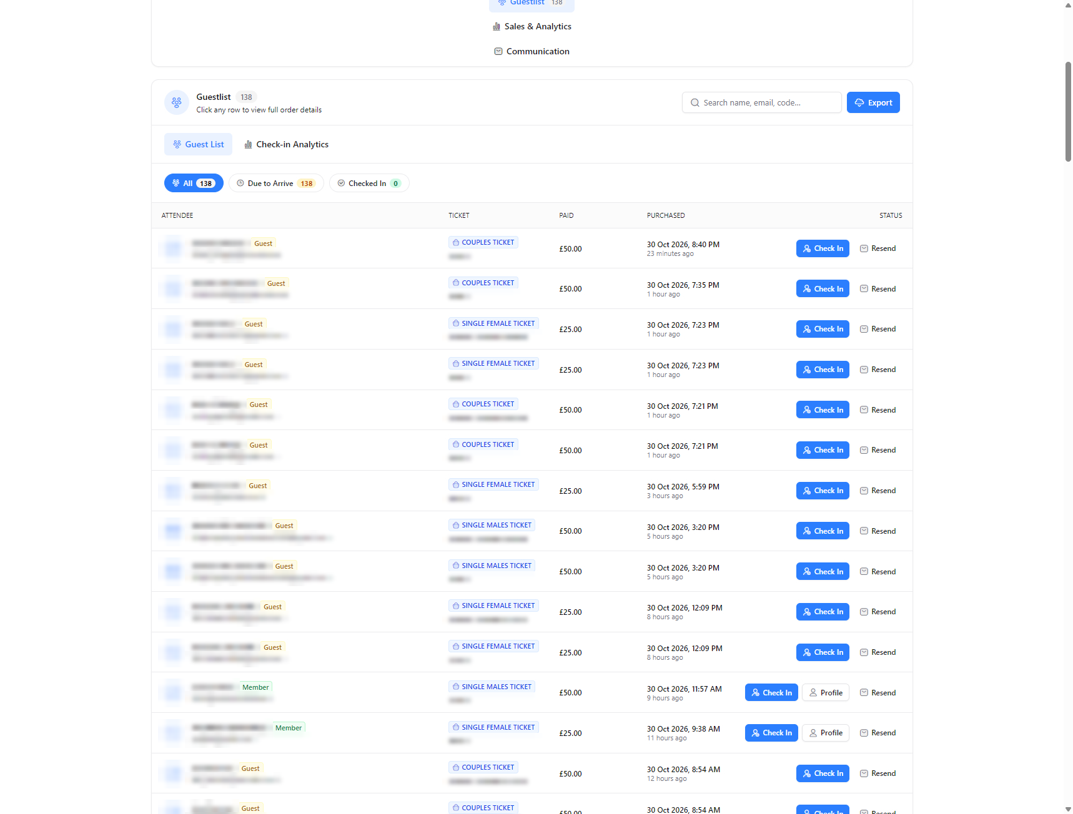Click the search magnifier icon

(695, 102)
